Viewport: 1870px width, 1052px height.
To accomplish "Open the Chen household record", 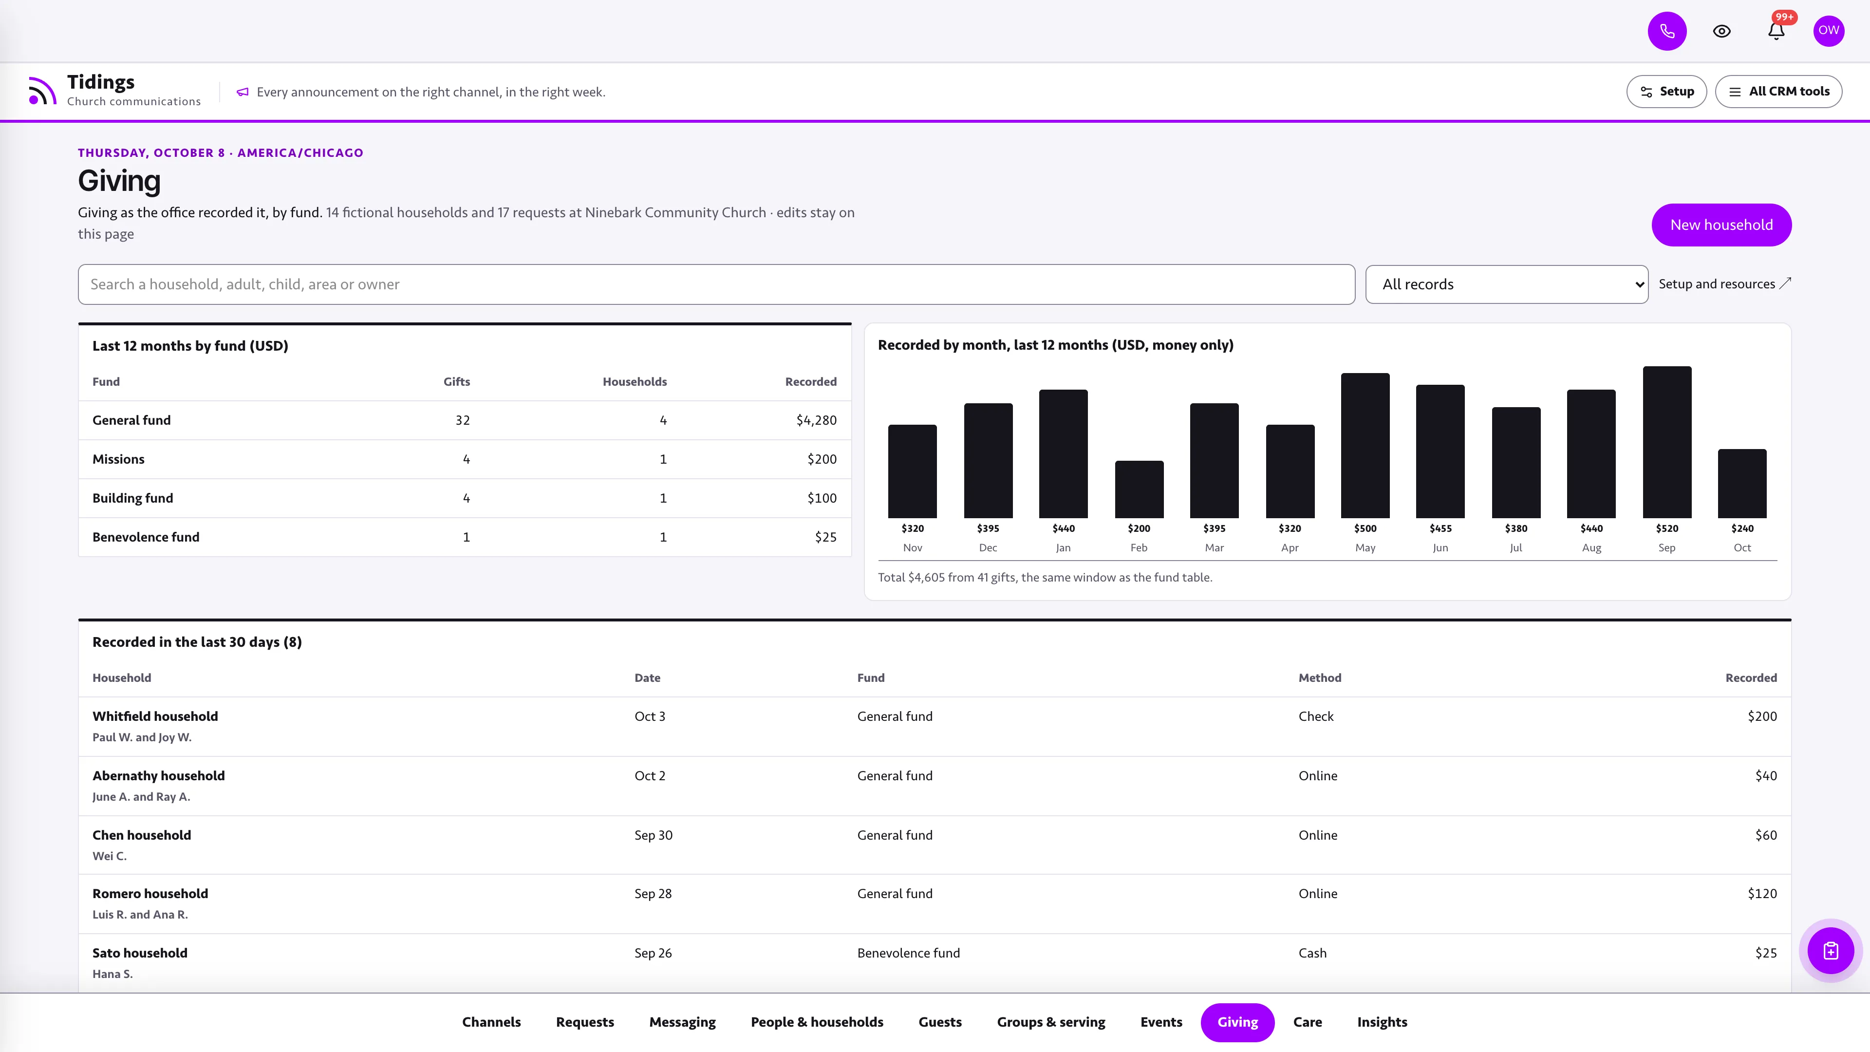I will 935,845.
